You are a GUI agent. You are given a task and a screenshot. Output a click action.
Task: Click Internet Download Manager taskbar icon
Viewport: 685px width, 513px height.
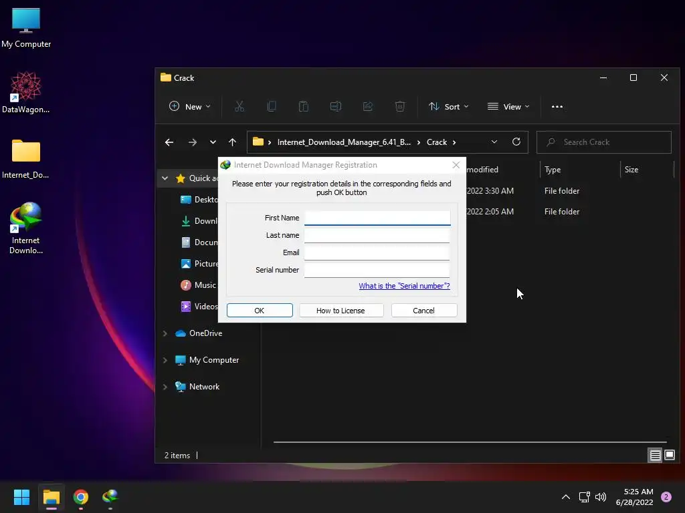pos(110,497)
